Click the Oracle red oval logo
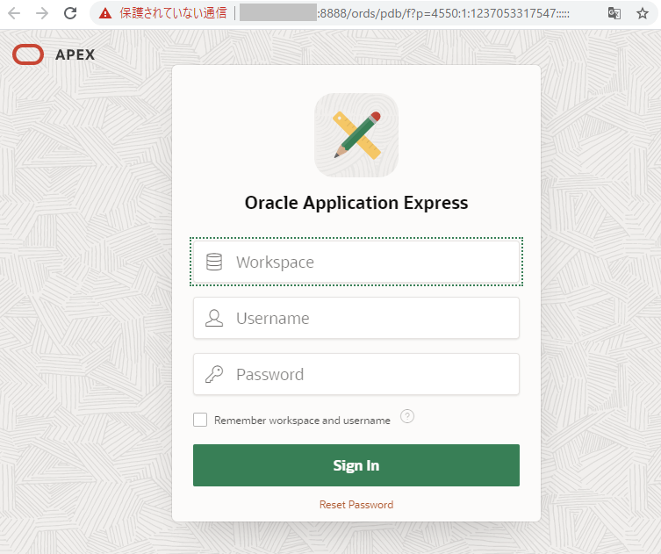The width and height of the screenshot is (661, 554). pyautogui.click(x=28, y=54)
